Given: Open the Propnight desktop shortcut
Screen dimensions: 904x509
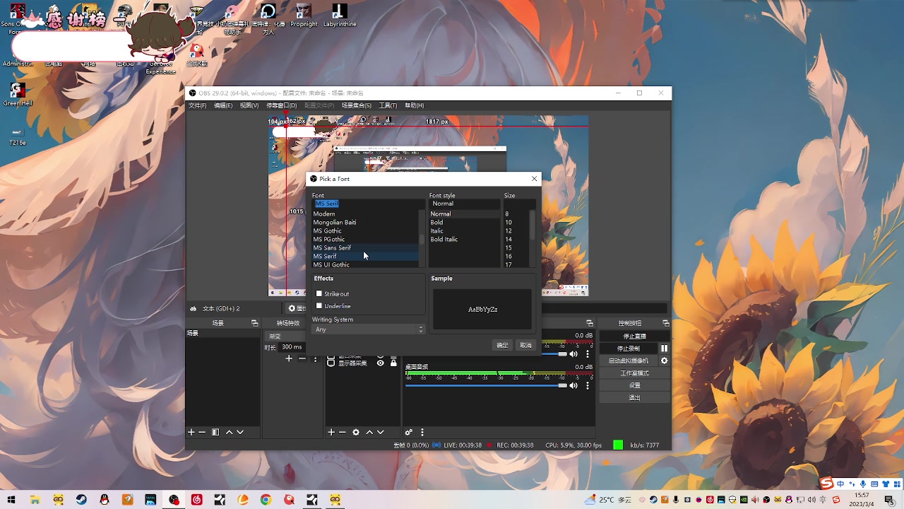Looking at the screenshot, I should coord(304,16).
